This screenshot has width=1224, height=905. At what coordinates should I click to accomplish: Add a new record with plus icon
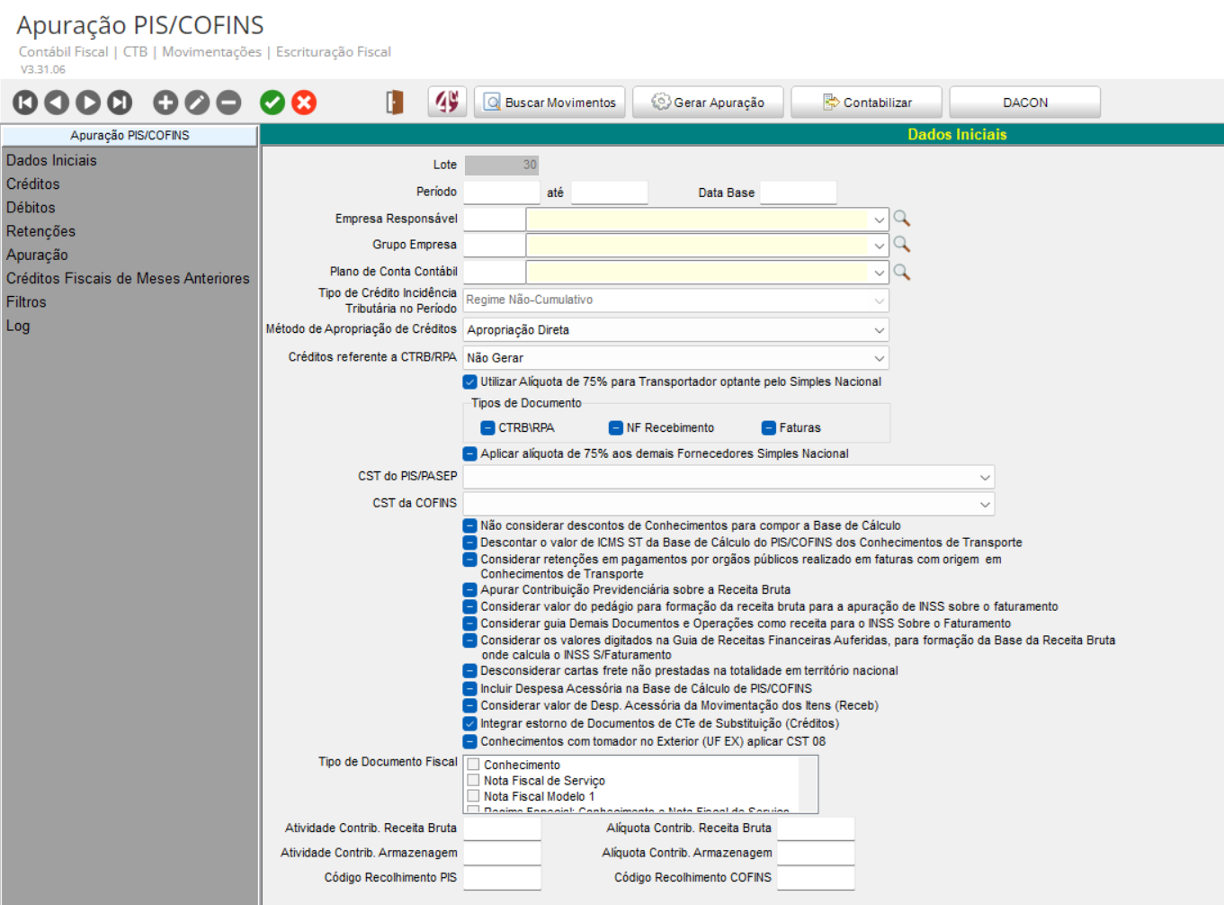click(165, 103)
